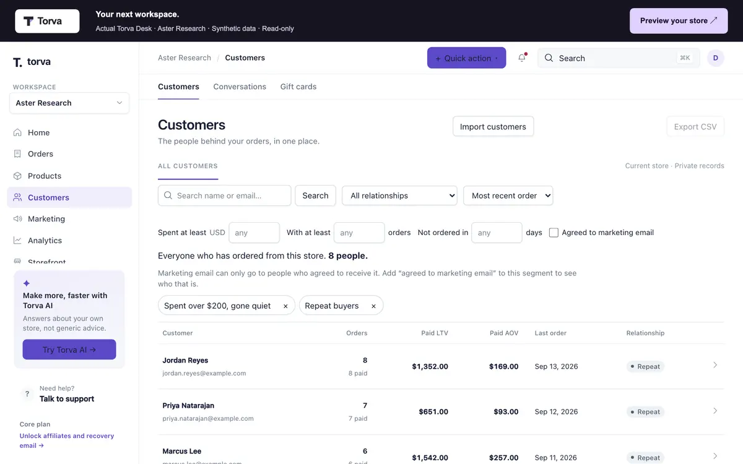Click the Search button beside name field
The width and height of the screenshot is (743, 464).
315,195
